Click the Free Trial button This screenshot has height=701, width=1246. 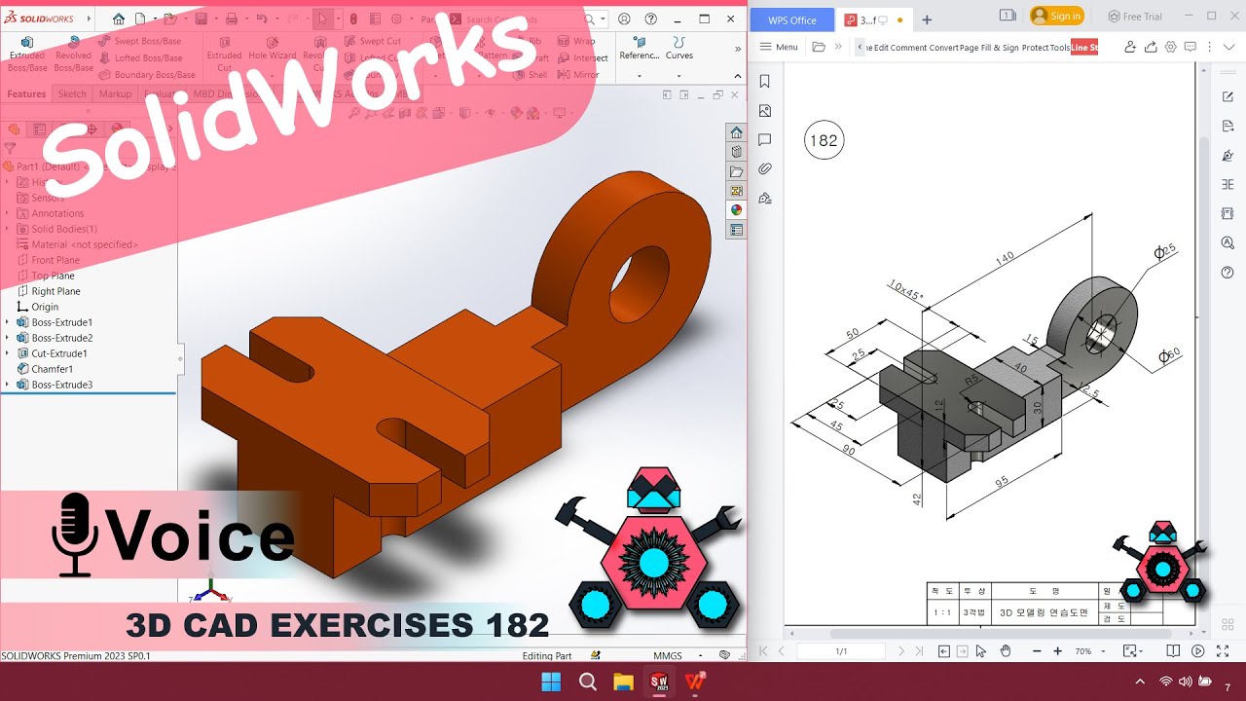click(x=1135, y=17)
